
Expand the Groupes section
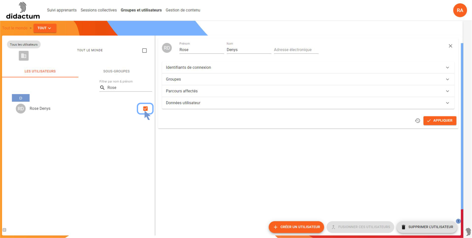(308, 79)
